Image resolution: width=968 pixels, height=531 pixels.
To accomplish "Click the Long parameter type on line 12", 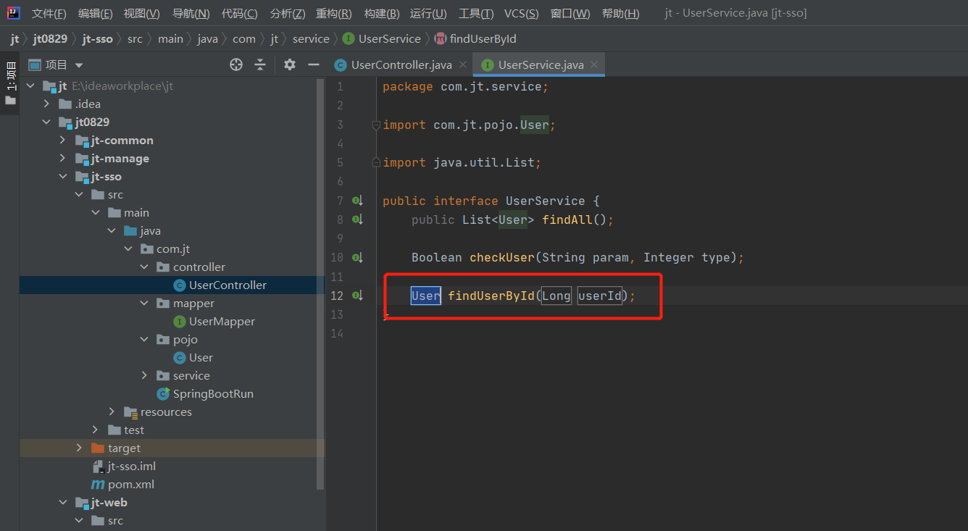I will pos(556,296).
